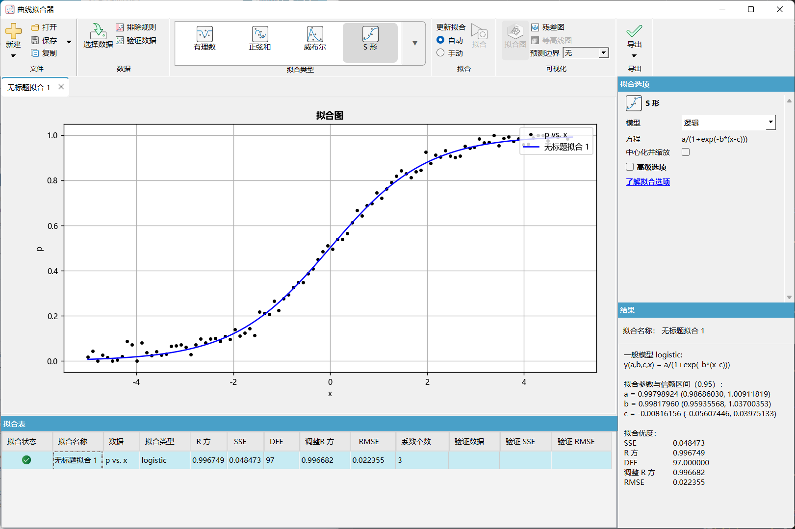795x529 pixels.
Task: Click the 导出 export checkmark icon
Action: tap(634, 31)
